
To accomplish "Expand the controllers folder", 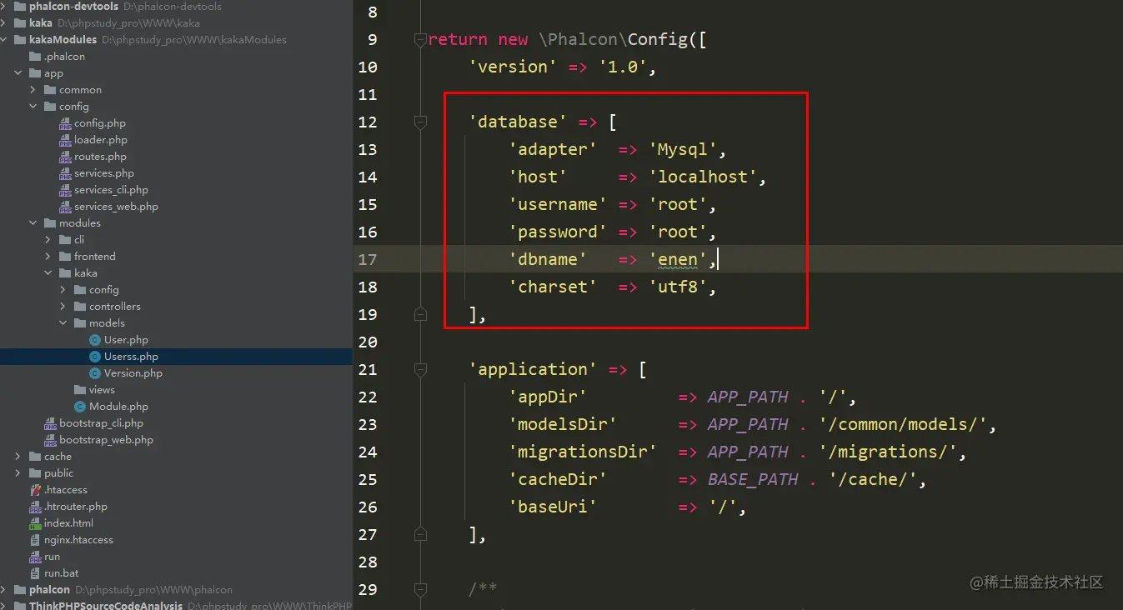I will [63, 307].
